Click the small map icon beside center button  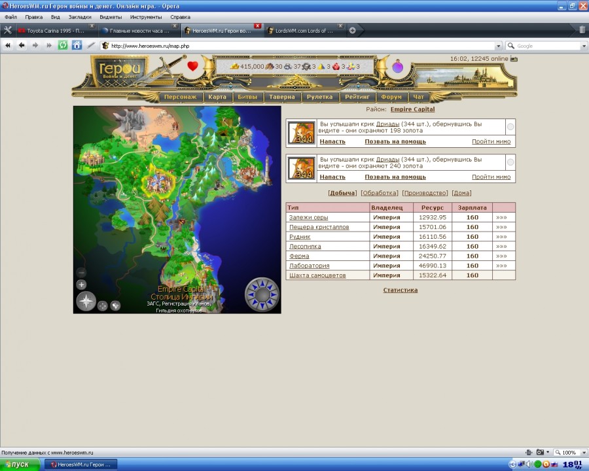pyautogui.click(x=115, y=306)
